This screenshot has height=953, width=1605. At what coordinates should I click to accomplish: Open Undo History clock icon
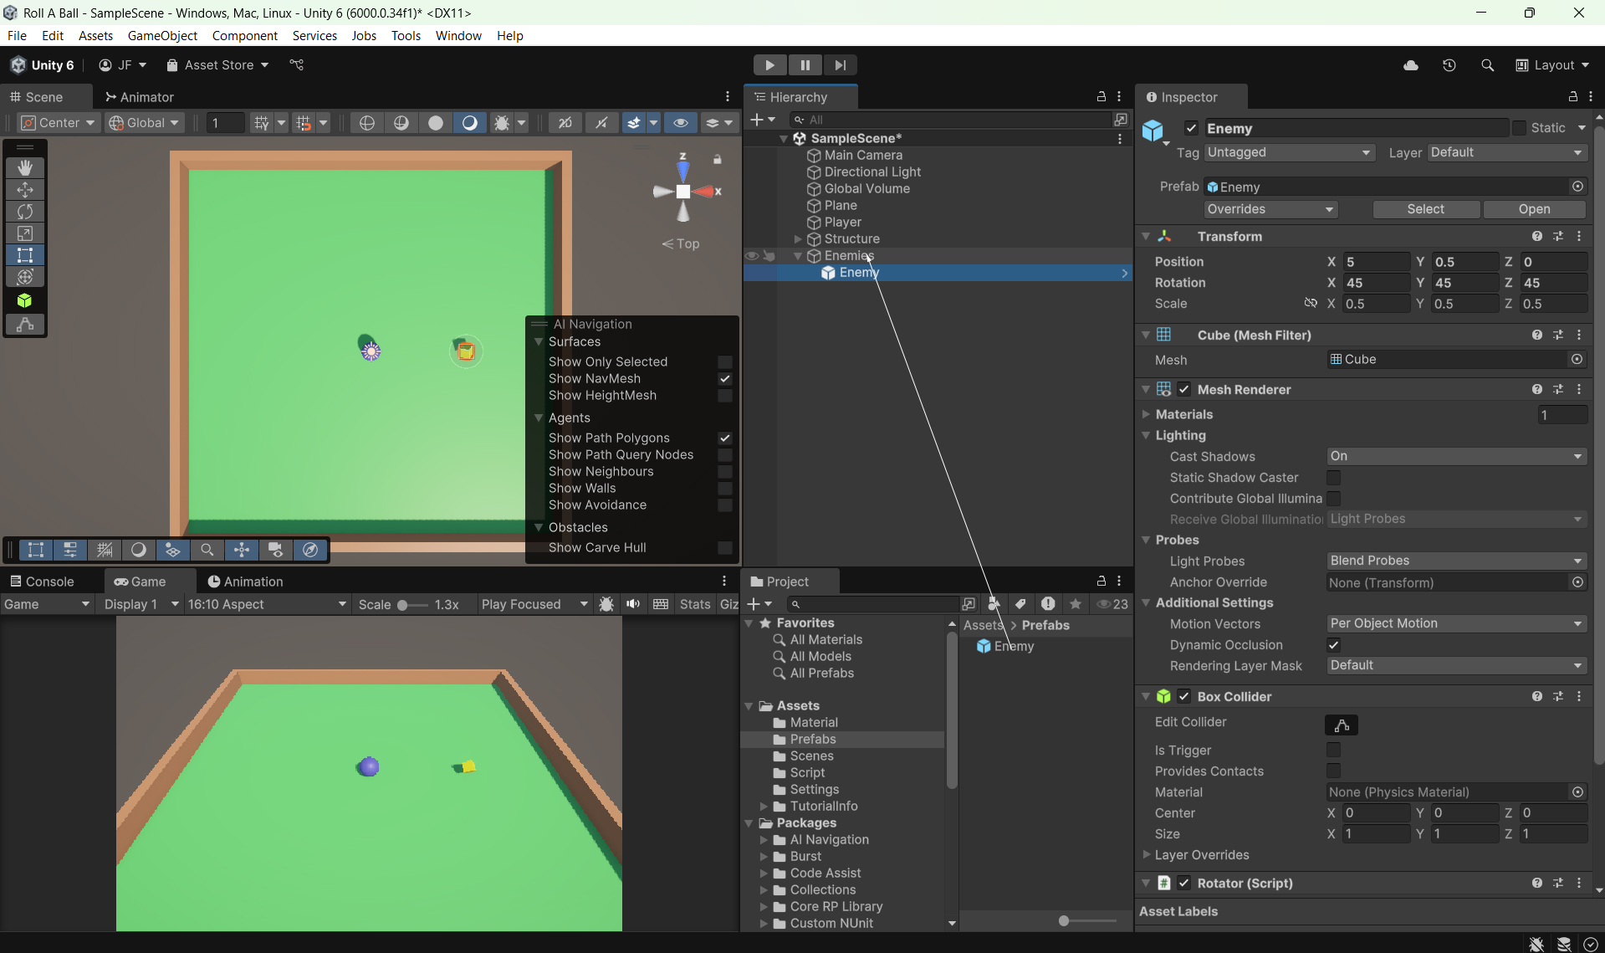pyautogui.click(x=1449, y=65)
